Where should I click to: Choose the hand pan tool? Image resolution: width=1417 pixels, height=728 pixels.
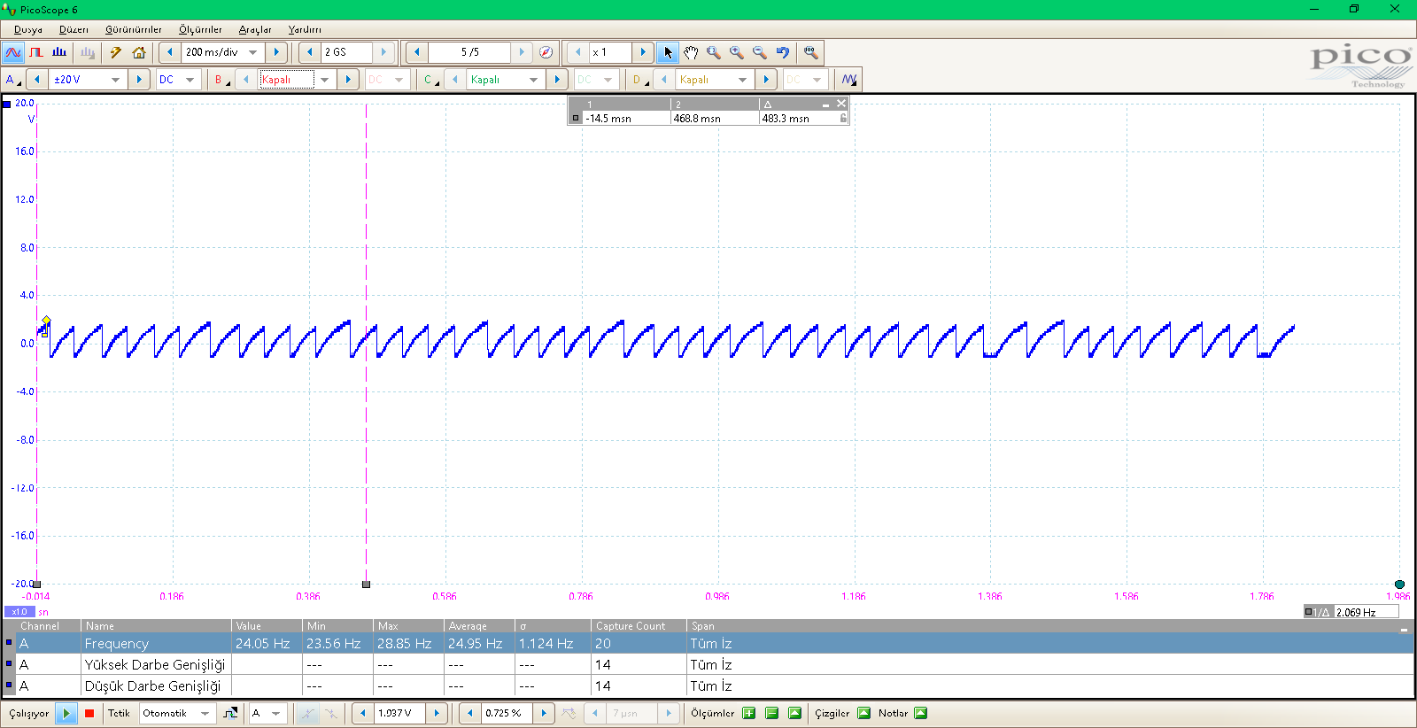click(691, 52)
